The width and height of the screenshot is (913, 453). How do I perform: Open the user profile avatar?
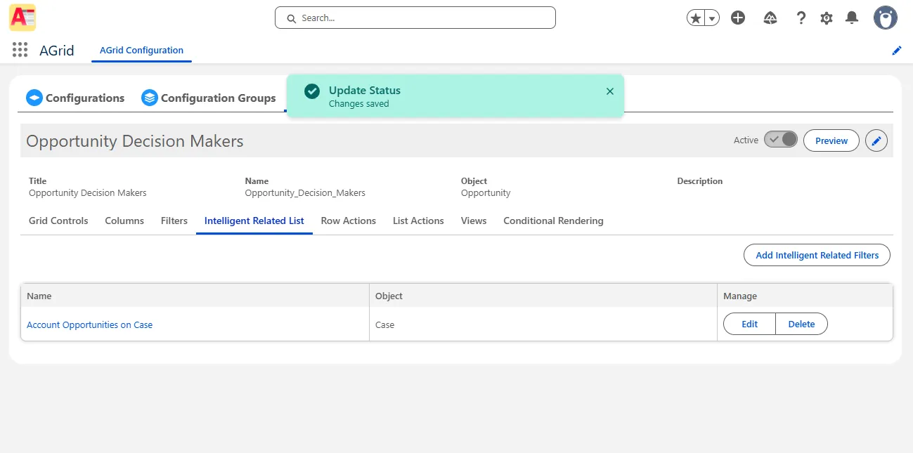886,18
